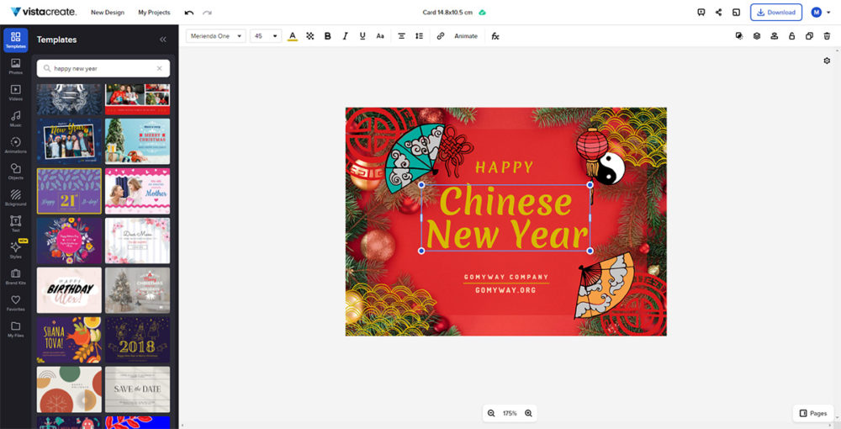Open canvas settings gear

[x=827, y=61]
